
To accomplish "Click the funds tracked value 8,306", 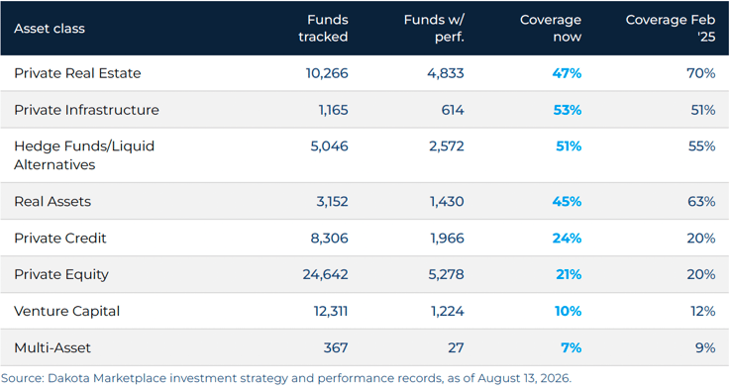I will click(x=329, y=239).
